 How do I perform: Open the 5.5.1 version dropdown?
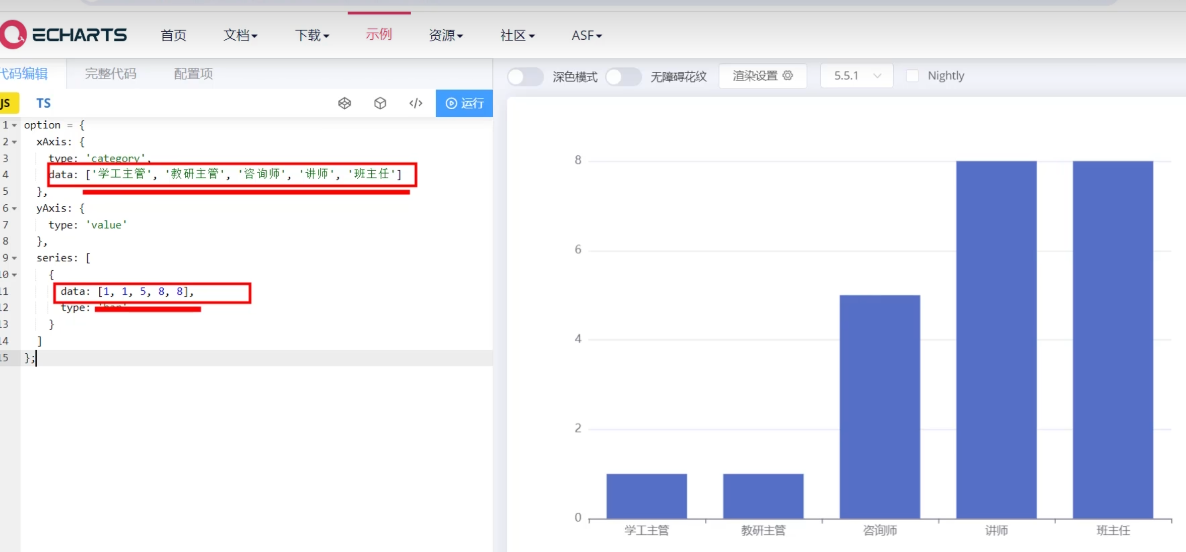[856, 75]
